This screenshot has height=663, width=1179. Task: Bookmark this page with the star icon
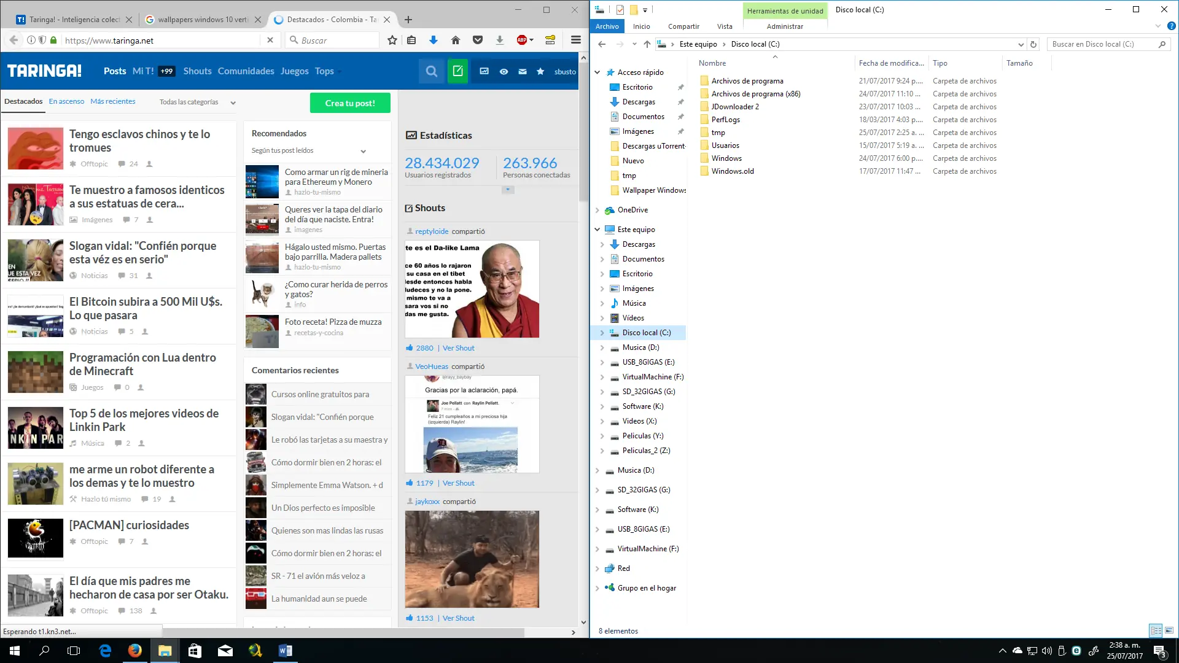click(392, 41)
